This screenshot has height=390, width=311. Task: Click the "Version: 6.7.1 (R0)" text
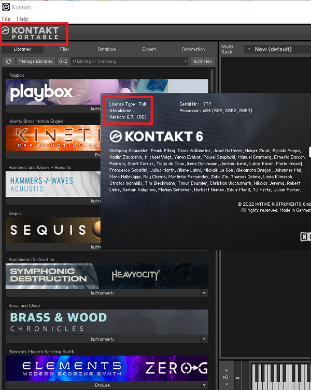point(128,117)
